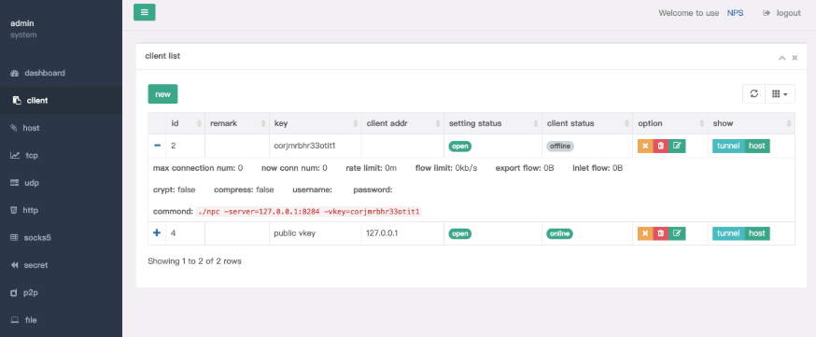Viewport: 816px width, 337px height.
Task: Edit client 4 using pencil icon
Action: [677, 233]
